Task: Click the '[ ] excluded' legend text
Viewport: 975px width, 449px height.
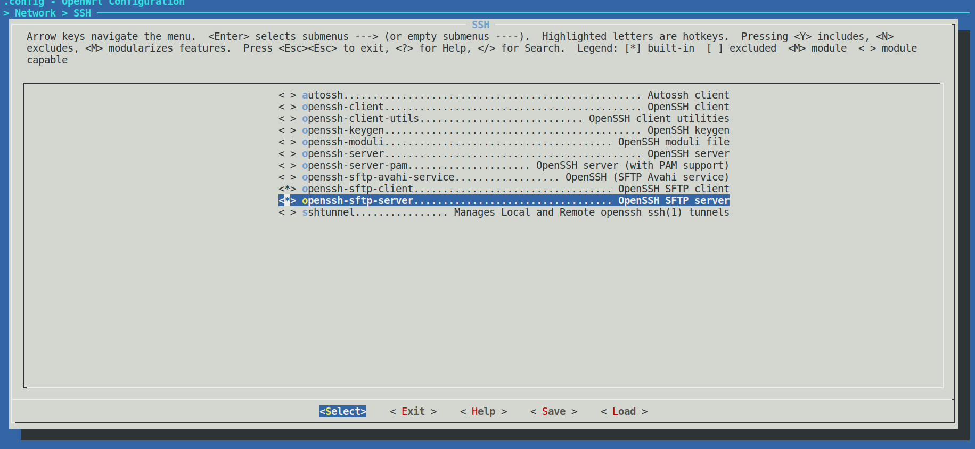Action: click(741, 48)
